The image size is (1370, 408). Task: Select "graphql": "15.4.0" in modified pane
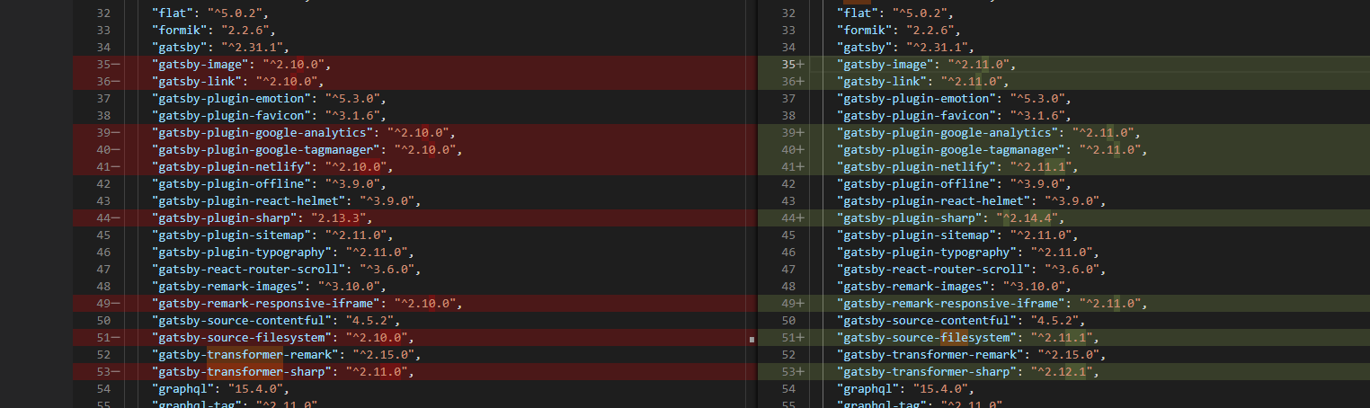point(905,389)
